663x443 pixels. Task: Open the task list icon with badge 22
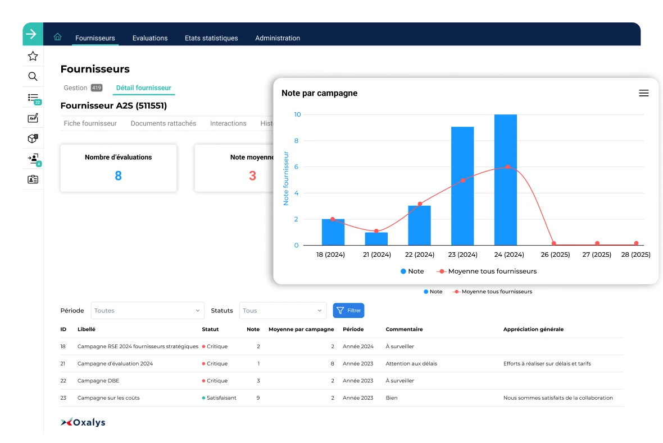(x=33, y=98)
